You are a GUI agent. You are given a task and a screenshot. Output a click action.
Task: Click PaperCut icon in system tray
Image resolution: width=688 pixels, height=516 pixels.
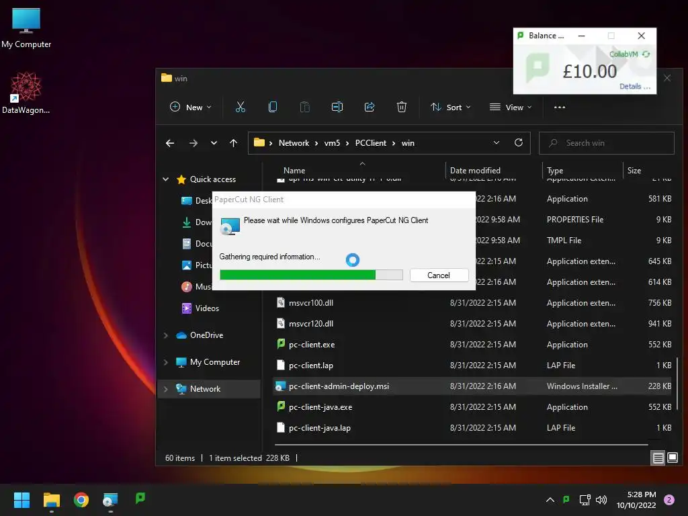click(x=566, y=499)
